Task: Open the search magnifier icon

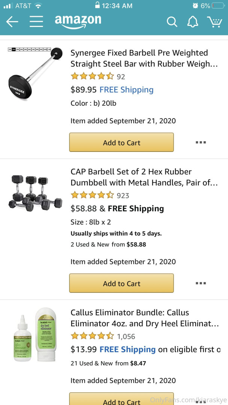Action: pyautogui.click(x=172, y=22)
